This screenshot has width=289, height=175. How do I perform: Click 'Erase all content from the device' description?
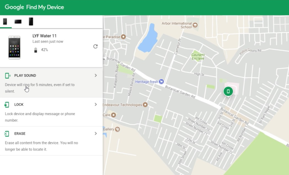(x=41, y=146)
